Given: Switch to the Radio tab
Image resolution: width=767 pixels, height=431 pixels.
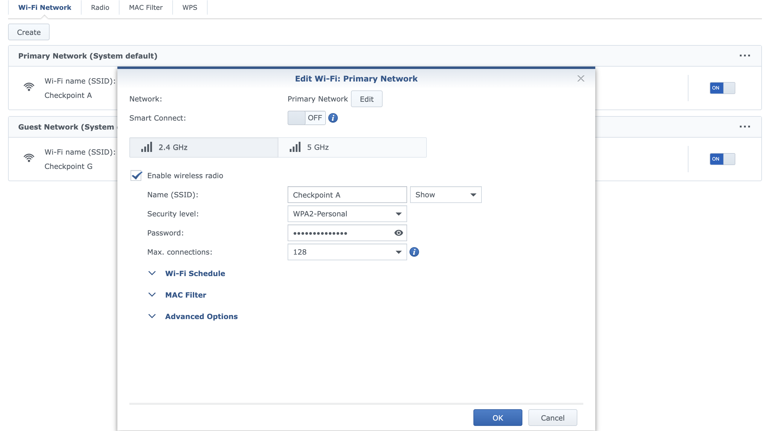Looking at the screenshot, I should 100,7.
